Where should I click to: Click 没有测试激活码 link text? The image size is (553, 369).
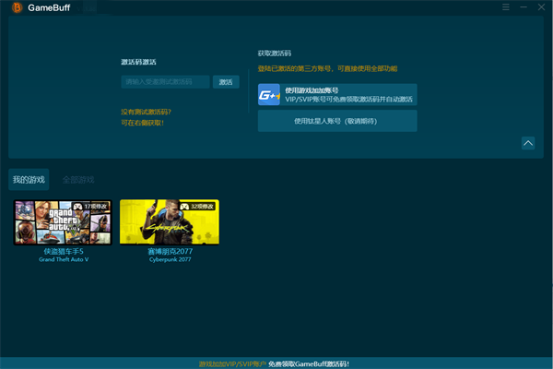tap(146, 112)
